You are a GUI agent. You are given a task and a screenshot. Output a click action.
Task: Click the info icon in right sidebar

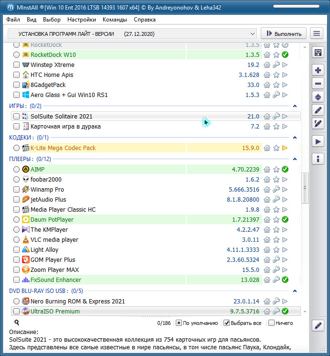click(x=318, y=159)
